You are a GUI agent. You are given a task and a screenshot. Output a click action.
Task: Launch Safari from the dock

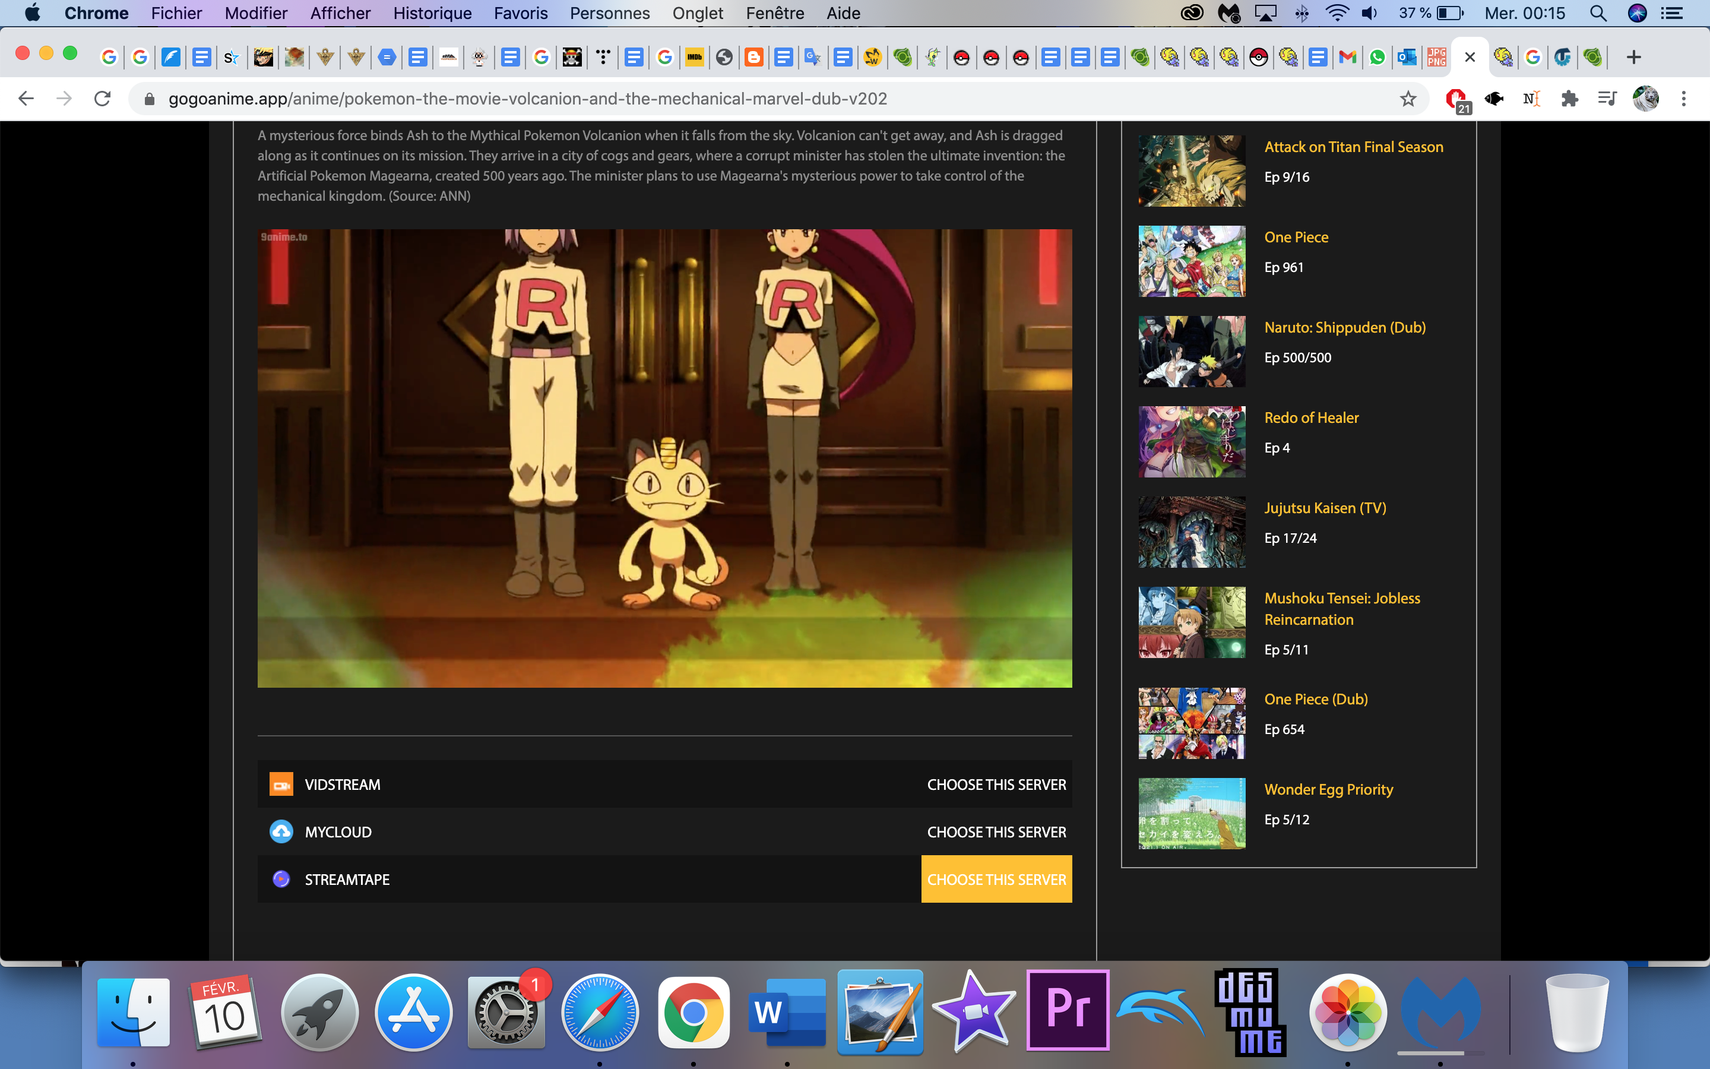coord(600,1013)
